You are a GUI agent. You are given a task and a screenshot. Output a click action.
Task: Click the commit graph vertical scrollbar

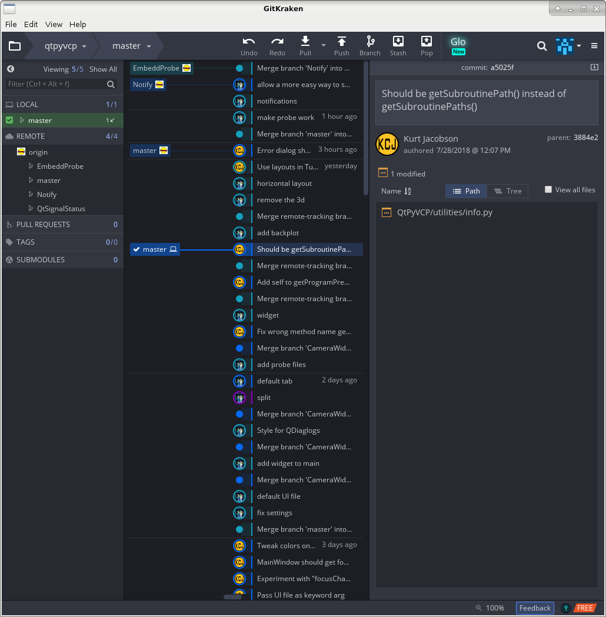pyautogui.click(x=366, y=128)
